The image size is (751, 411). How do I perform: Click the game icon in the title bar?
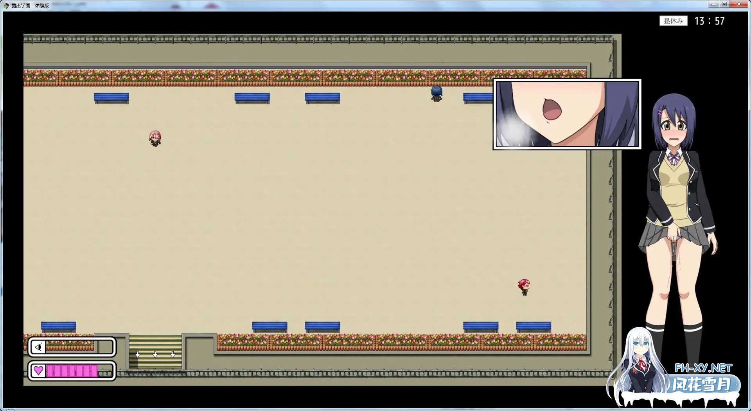6,5
